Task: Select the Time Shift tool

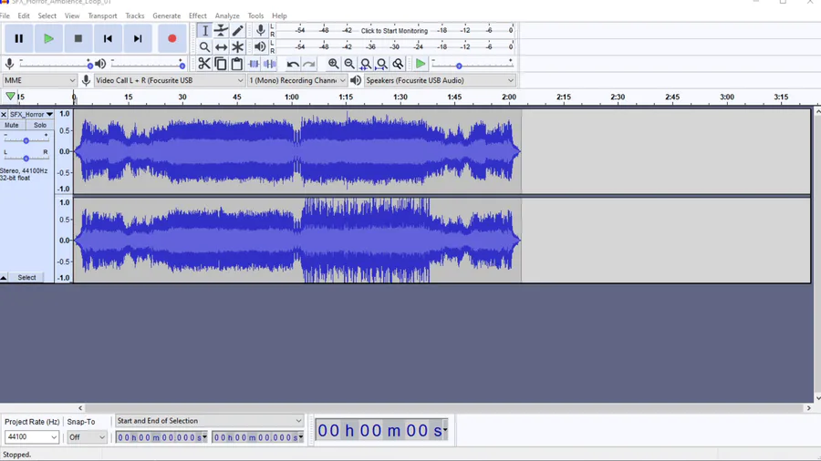Action: pyautogui.click(x=222, y=47)
